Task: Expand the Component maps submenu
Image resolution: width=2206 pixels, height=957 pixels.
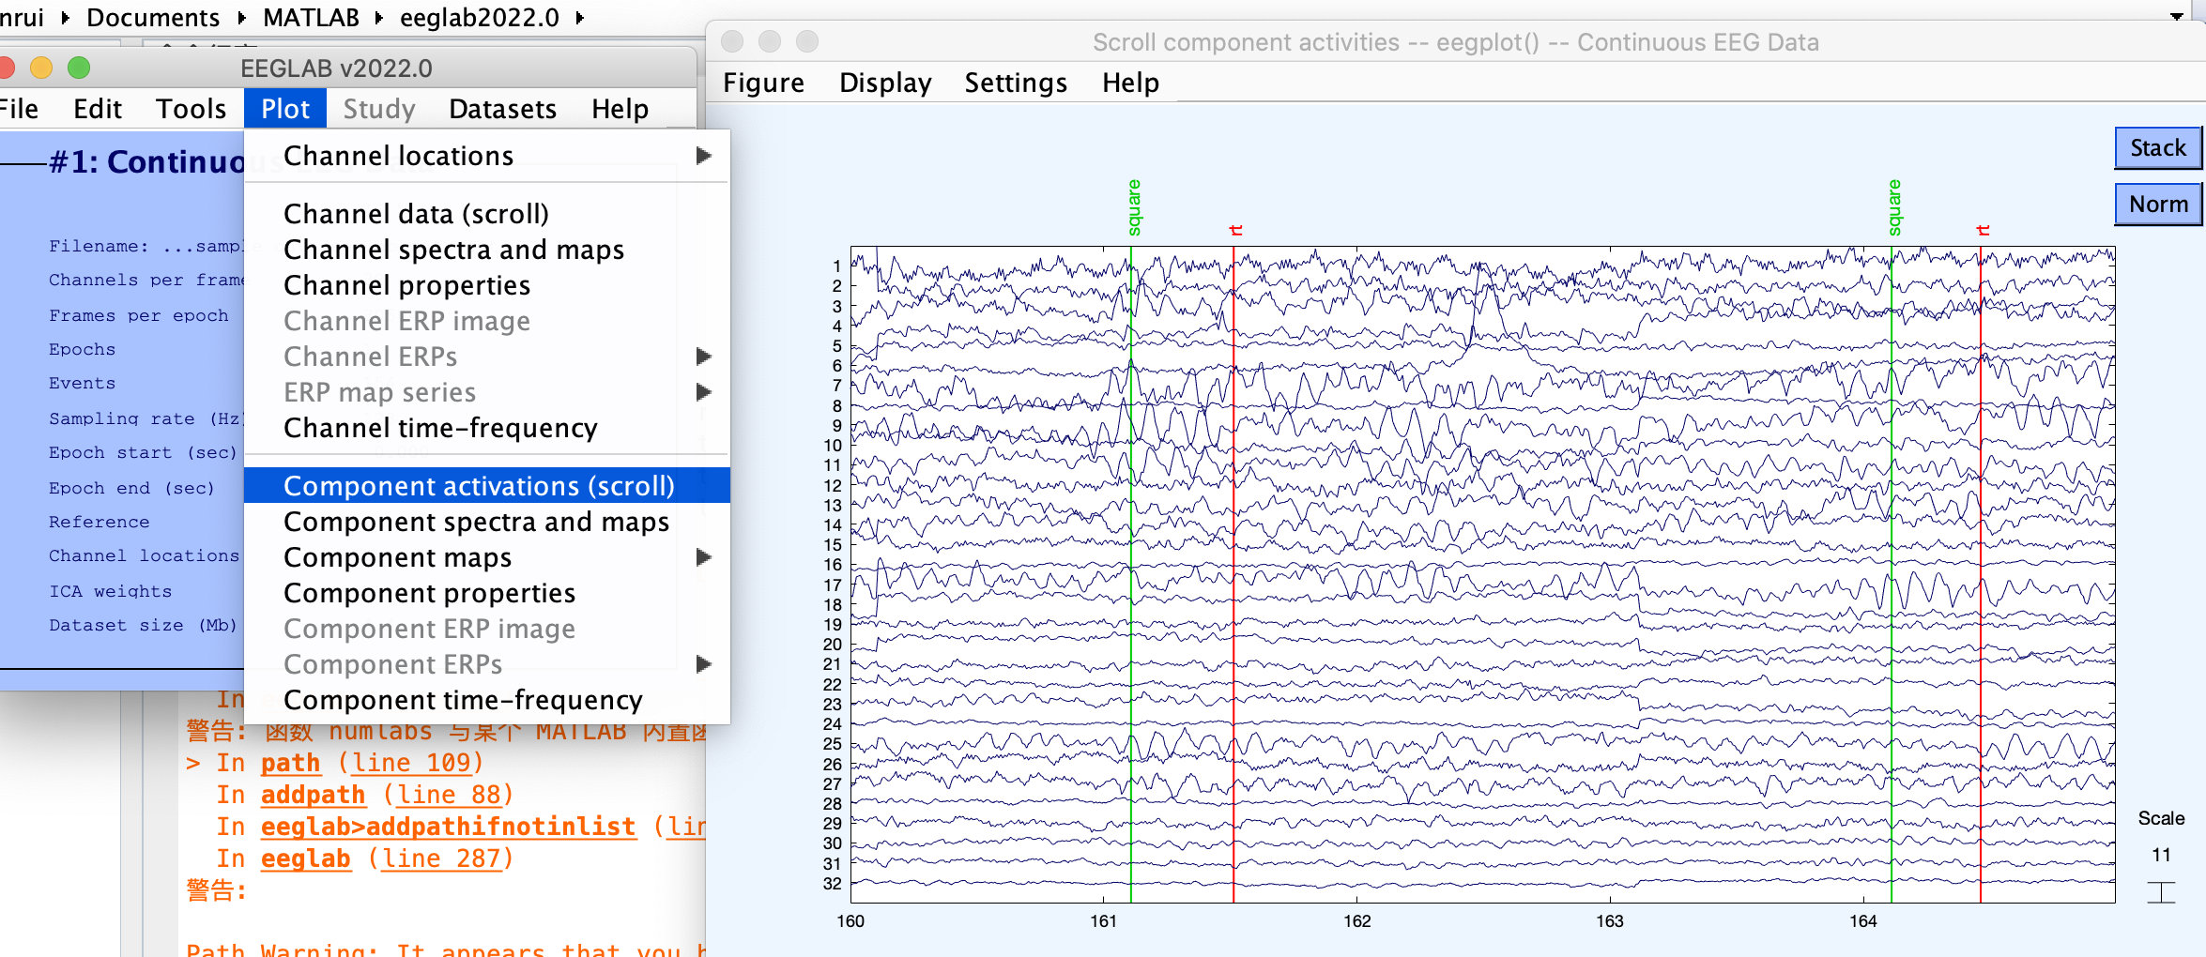Action: 486,557
